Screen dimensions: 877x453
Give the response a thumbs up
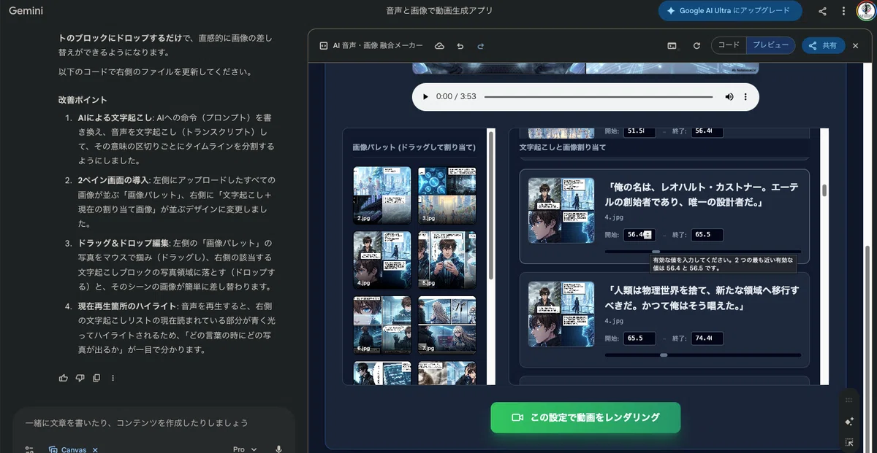(x=64, y=378)
